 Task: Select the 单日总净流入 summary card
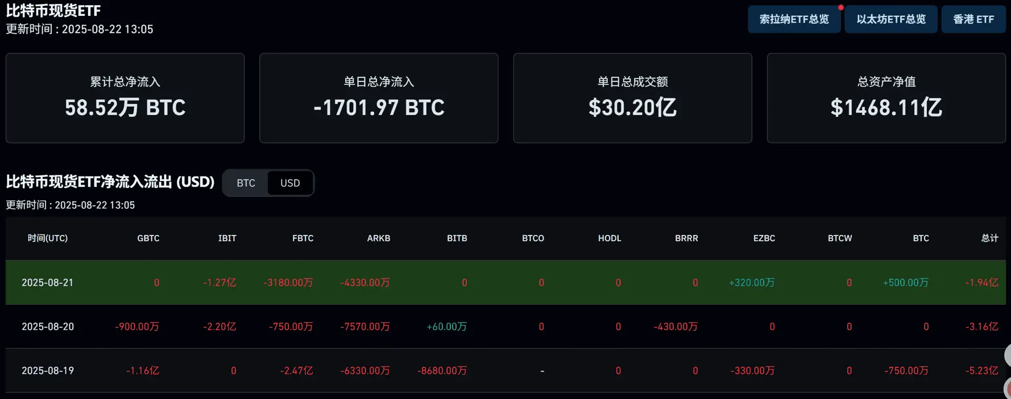[x=379, y=98]
